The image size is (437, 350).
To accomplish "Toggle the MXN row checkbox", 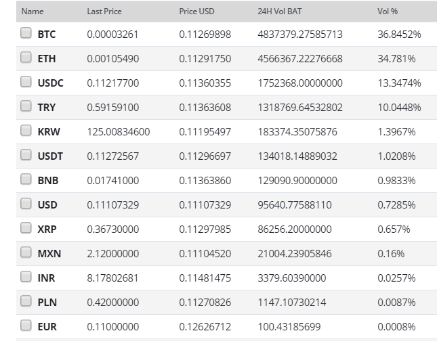I will click(26, 253).
